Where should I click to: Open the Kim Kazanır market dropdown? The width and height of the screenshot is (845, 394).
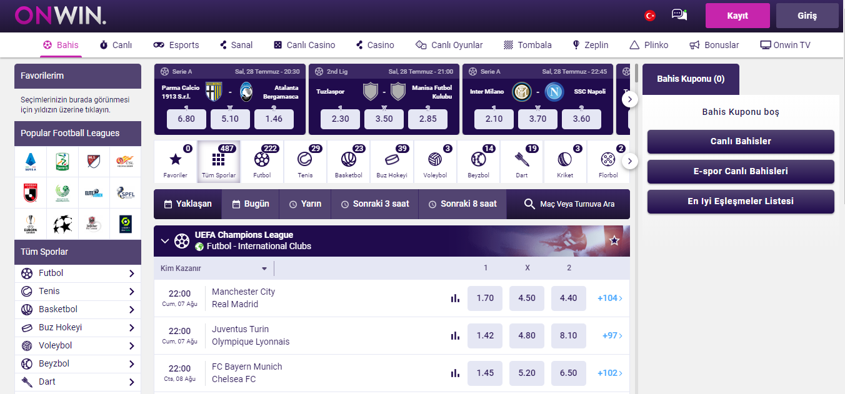[214, 268]
